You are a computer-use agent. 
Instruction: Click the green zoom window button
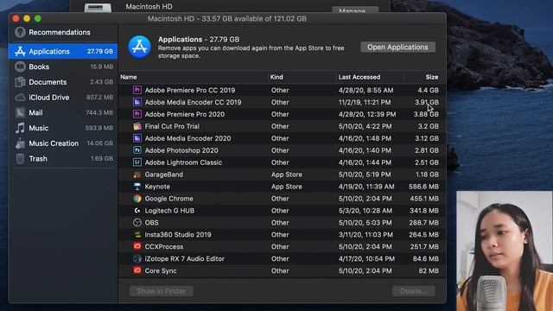38,18
